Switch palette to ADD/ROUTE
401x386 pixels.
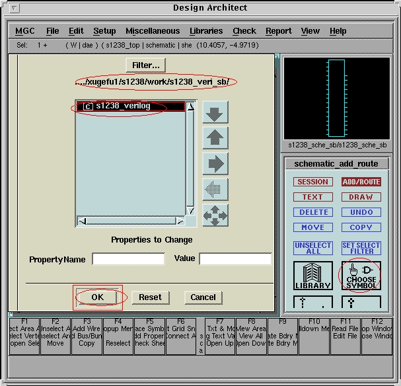tap(361, 182)
